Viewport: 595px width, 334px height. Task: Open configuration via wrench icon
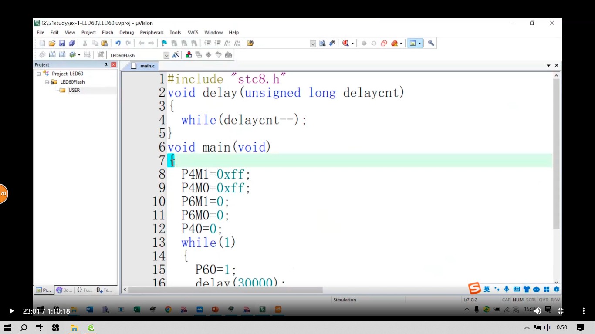[431, 43]
